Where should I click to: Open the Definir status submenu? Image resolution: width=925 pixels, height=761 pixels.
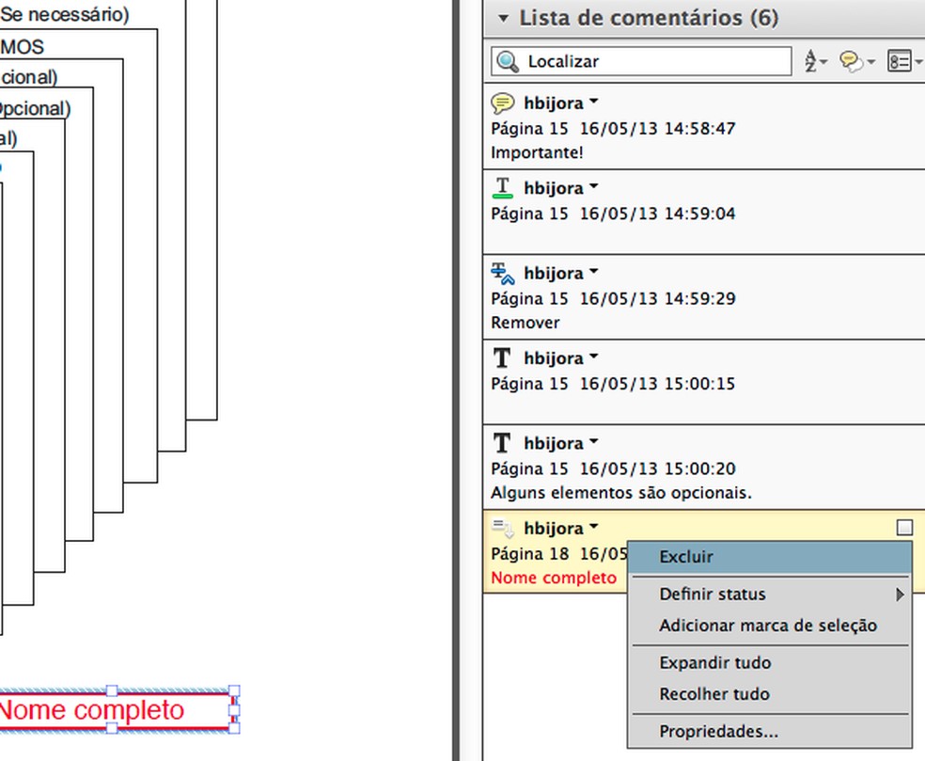click(769, 594)
